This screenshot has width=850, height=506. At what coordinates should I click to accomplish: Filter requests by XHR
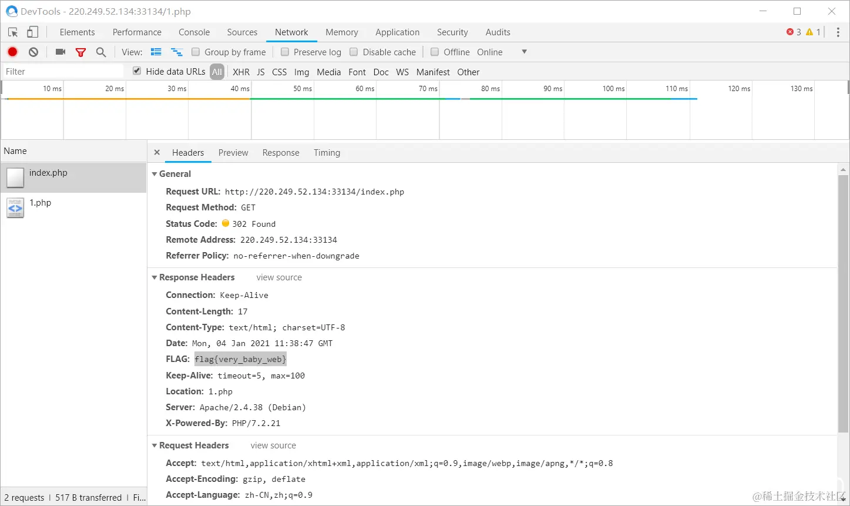point(241,72)
